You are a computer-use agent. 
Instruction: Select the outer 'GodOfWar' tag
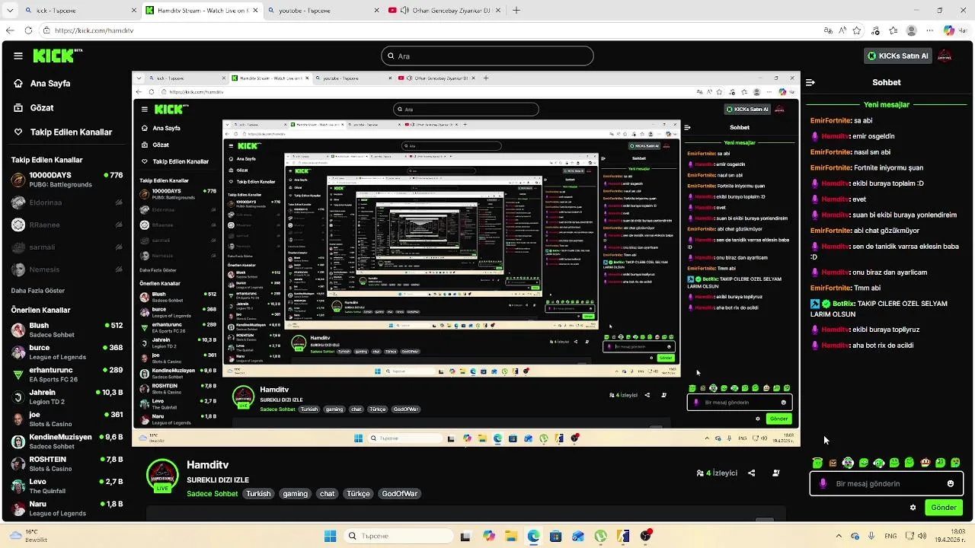(x=400, y=494)
